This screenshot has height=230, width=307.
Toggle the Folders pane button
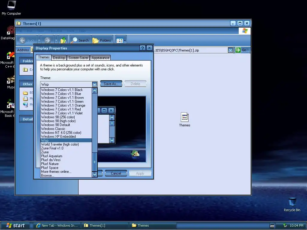pyautogui.click(x=102, y=40)
